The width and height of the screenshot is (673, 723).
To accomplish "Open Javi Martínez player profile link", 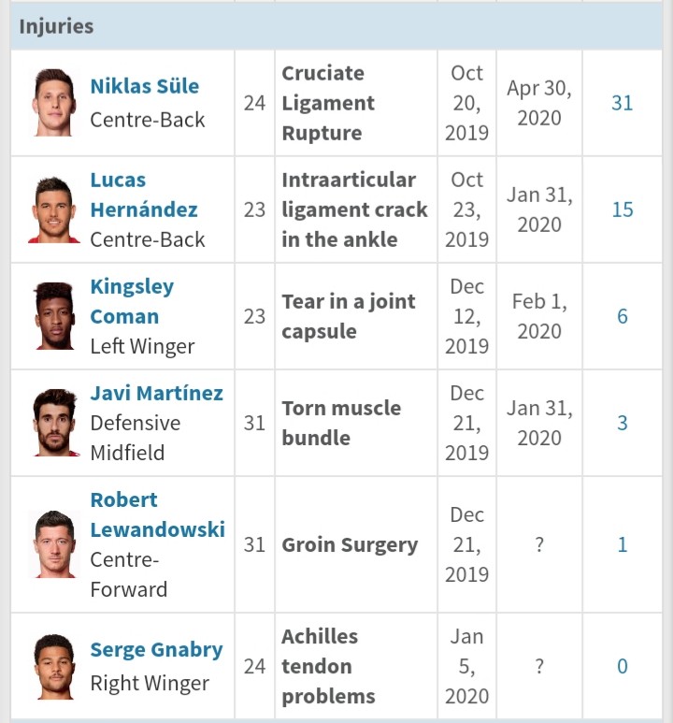I will pos(156,394).
